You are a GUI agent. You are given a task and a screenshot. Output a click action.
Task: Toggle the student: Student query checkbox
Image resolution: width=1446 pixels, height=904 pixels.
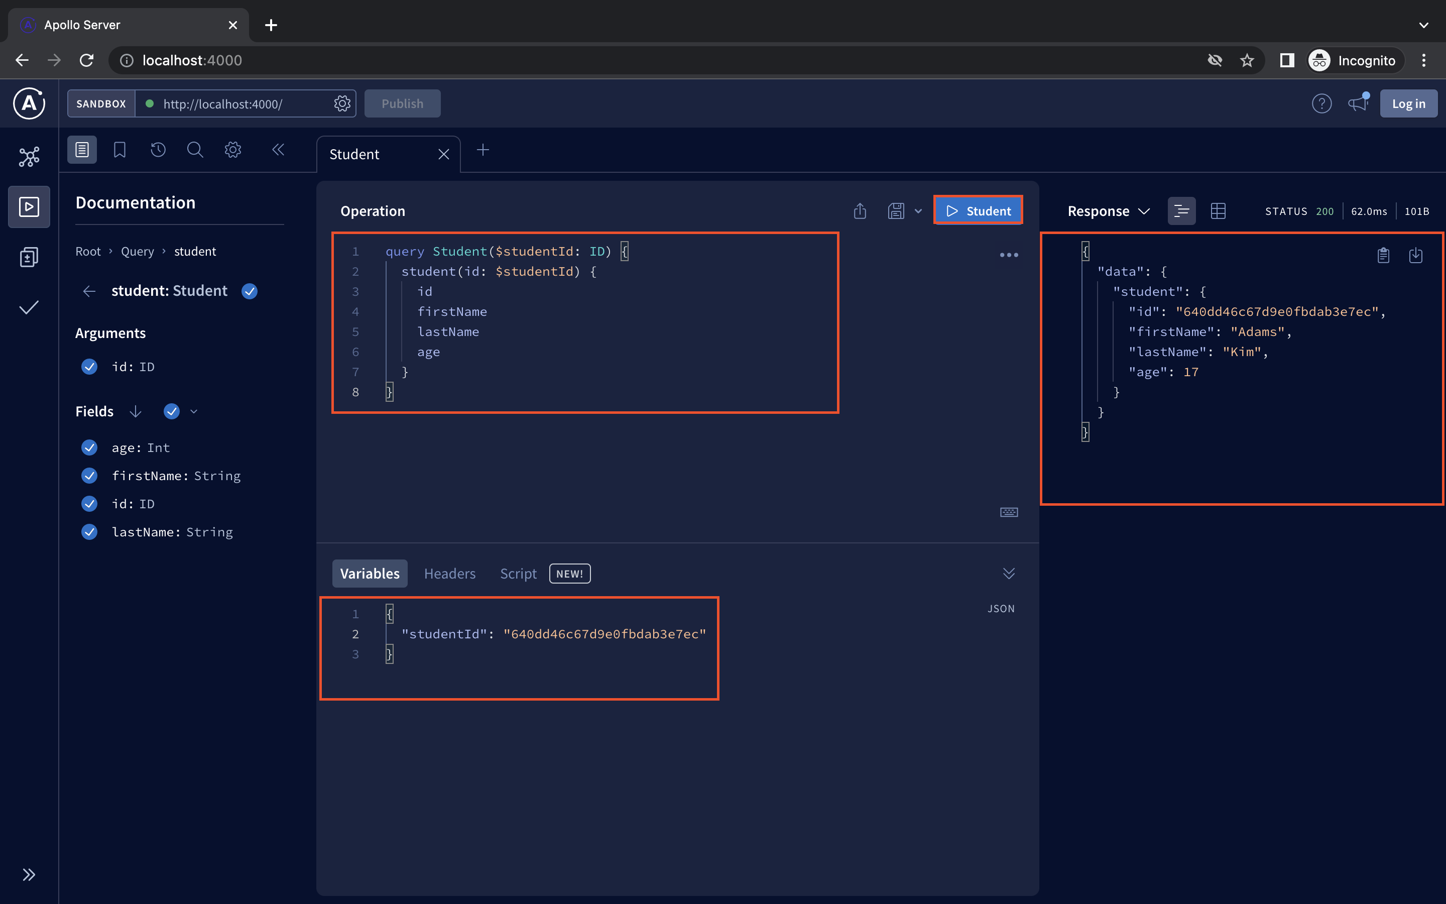tap(249, 291)
